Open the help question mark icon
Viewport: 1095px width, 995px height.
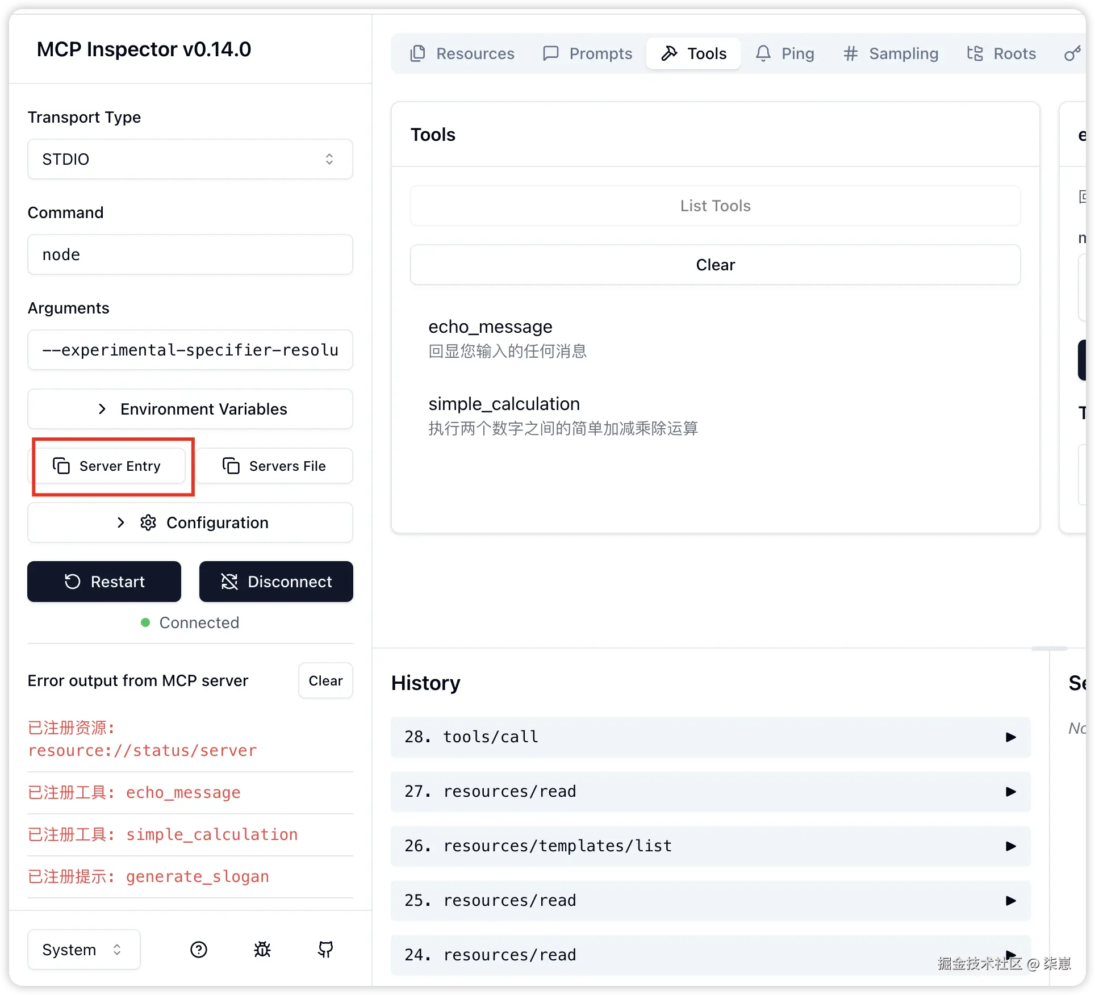tap(199, 949)
